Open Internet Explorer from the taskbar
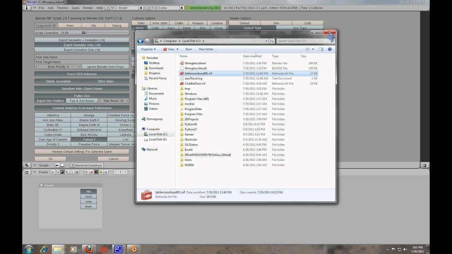 [x=44, y=249]
